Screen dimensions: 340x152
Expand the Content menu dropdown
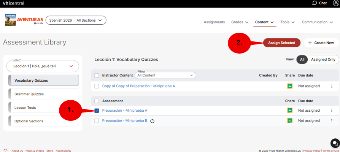pos(264,22)
